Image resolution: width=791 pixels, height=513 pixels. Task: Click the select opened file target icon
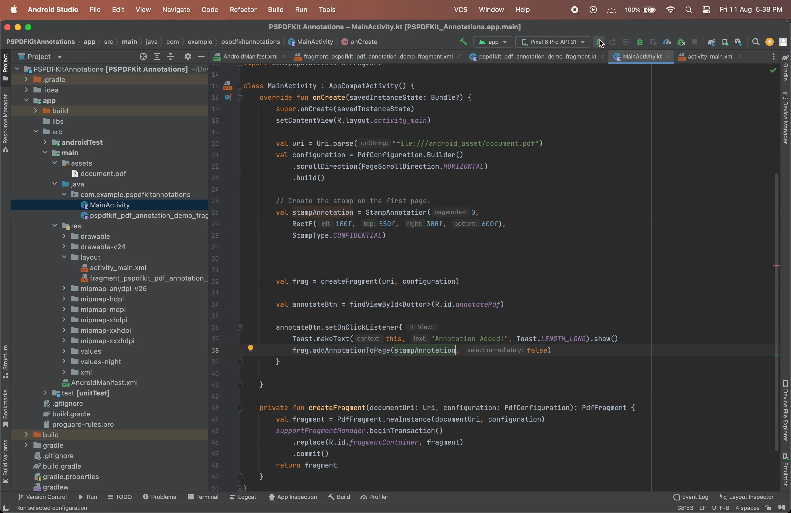143,57
